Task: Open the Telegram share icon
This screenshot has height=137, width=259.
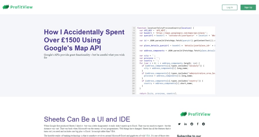Action: pyautogui.click(x=203, y=124)
